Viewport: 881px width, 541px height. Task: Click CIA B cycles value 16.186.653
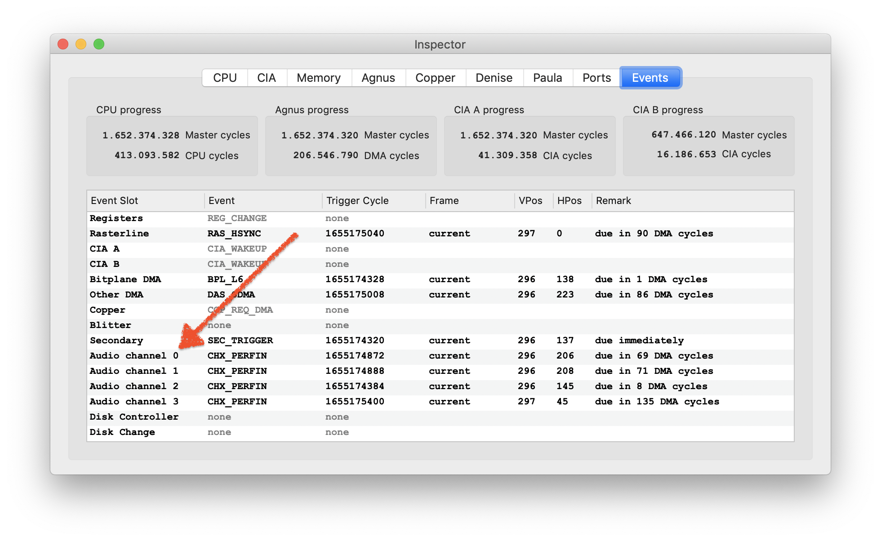pos(686,155)
